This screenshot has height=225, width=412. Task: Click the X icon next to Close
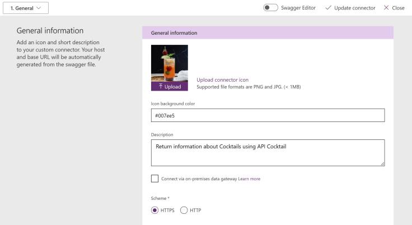tap(386, 8)
